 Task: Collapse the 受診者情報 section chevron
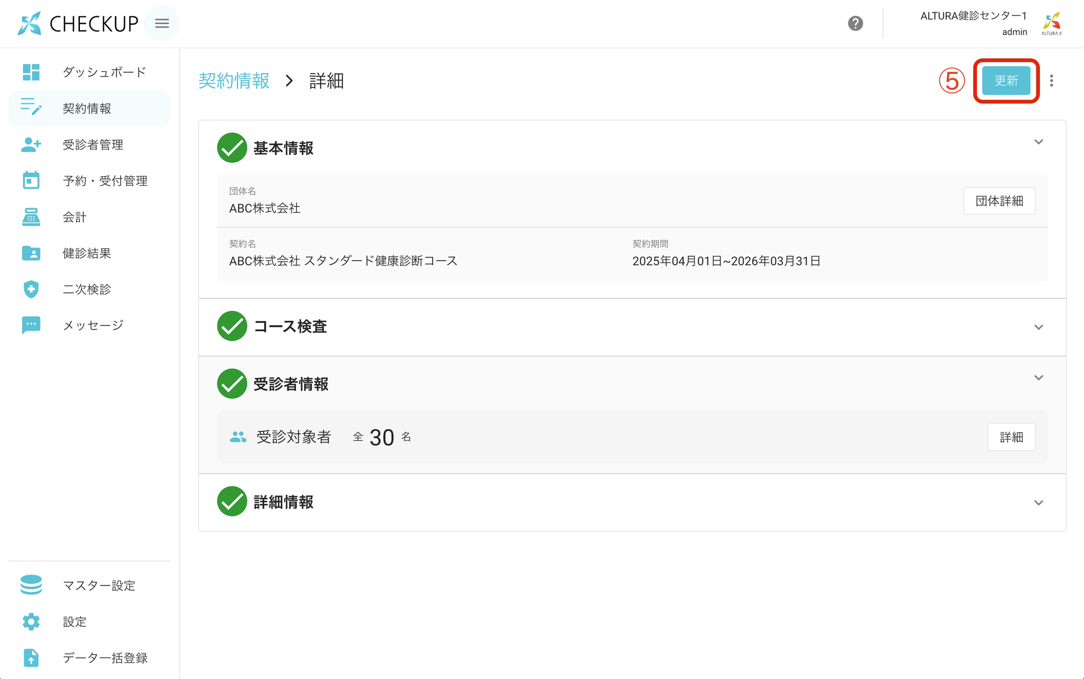tap(1038, 378)
